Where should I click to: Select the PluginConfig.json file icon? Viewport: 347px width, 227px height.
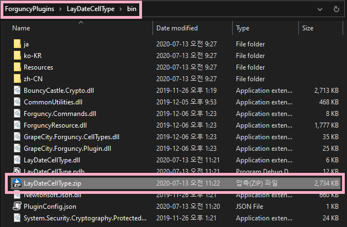(17, 207)
